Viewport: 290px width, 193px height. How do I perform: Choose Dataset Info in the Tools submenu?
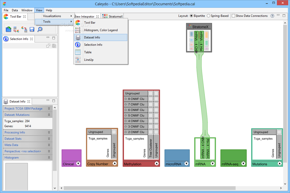point(101,37)
